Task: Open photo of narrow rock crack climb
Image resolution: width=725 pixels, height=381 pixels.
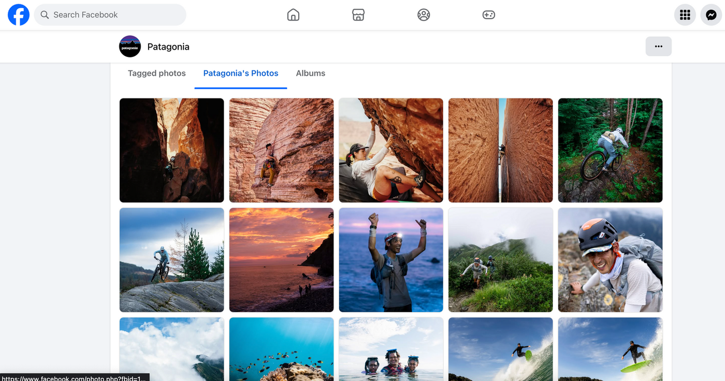Action: point(501,150)
